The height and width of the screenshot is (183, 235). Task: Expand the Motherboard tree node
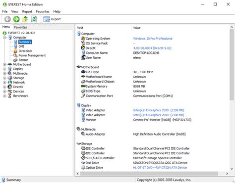point(5,64)
